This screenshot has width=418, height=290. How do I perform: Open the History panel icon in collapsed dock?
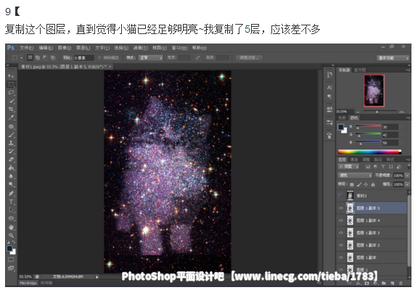click(x=329, y=75)
